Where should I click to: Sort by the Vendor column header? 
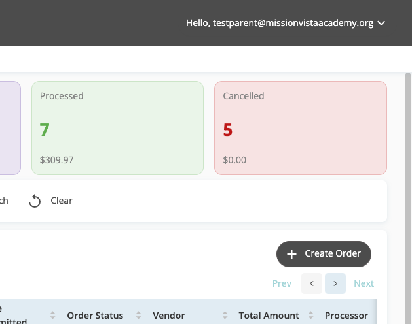click(169, 316)
